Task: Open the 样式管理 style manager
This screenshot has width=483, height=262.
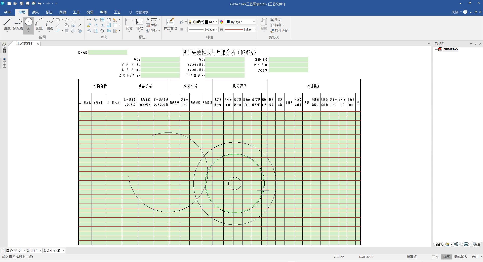Action: tap(170, 24)
